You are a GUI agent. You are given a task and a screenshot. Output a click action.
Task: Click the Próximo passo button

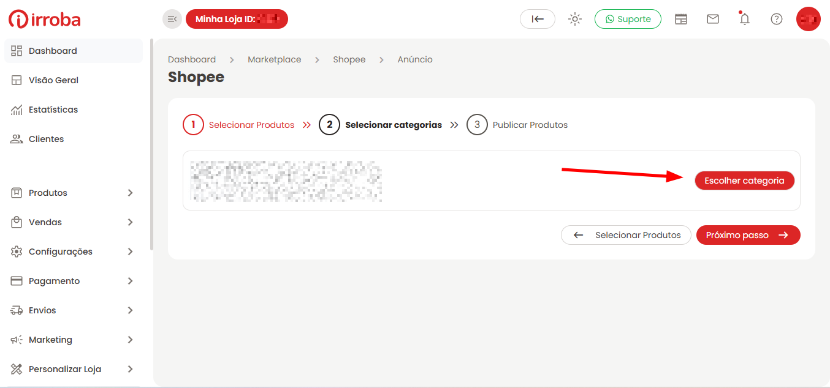[748, 235]
